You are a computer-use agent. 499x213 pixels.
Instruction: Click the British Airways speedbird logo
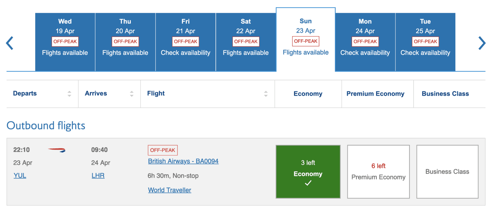click(x=57, y=150)
